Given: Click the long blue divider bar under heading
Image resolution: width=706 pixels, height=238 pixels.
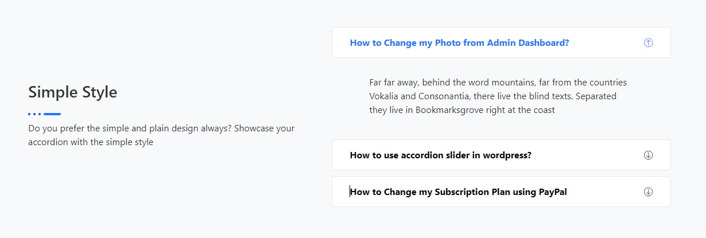Looking at the screenshot, I should pyautogui.click(x=52, y=114).
